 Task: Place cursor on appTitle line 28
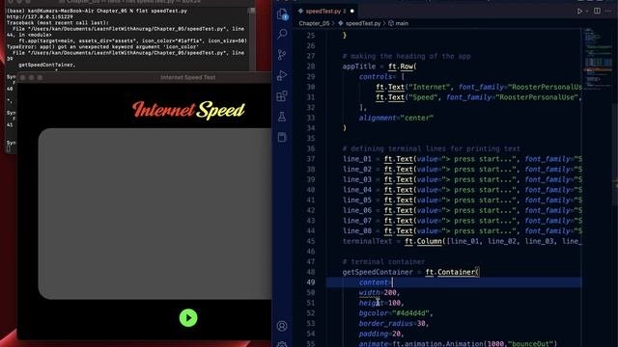(379, 67)
